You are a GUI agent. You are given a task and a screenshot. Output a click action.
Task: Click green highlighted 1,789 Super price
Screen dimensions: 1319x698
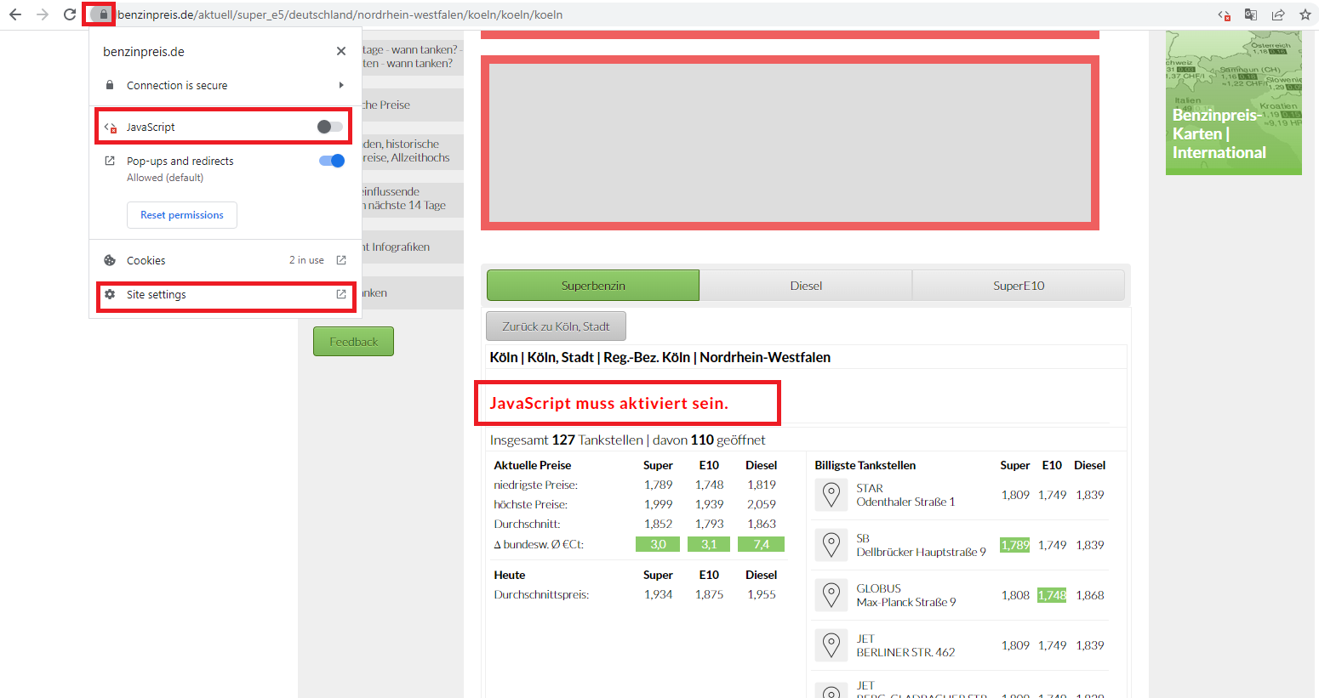[1015, 545]
